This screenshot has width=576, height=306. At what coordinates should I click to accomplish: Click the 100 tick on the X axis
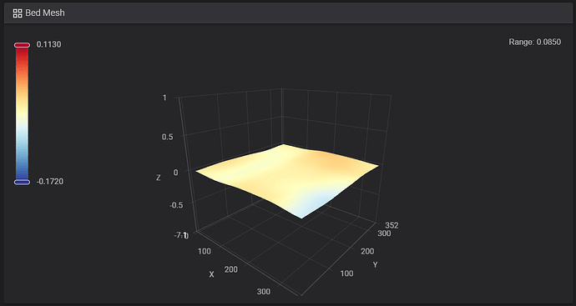tap(205, 251)
